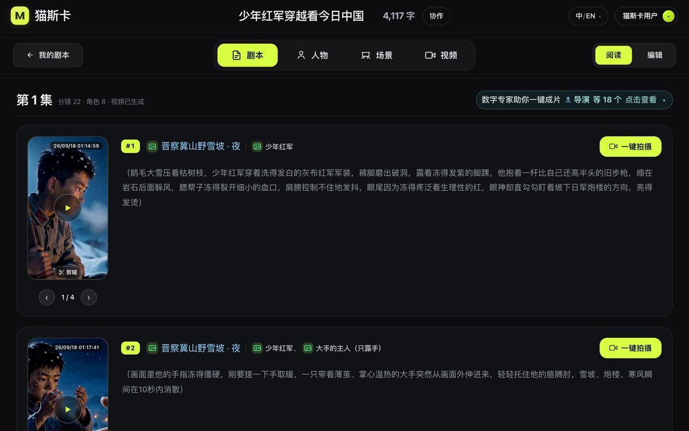Image resolution: width=689 pixels, height=431 pixels.
Task: Go back to 我的剧本
Action: coord(48,55)
